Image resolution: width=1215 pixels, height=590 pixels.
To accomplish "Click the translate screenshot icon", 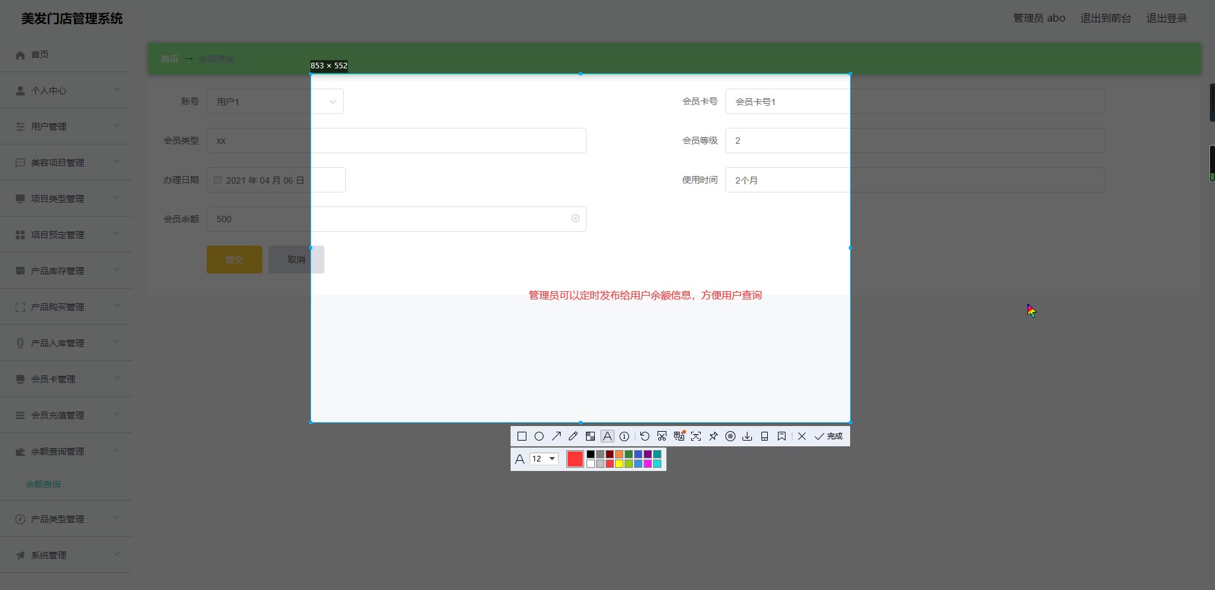I will click(679, 436).
